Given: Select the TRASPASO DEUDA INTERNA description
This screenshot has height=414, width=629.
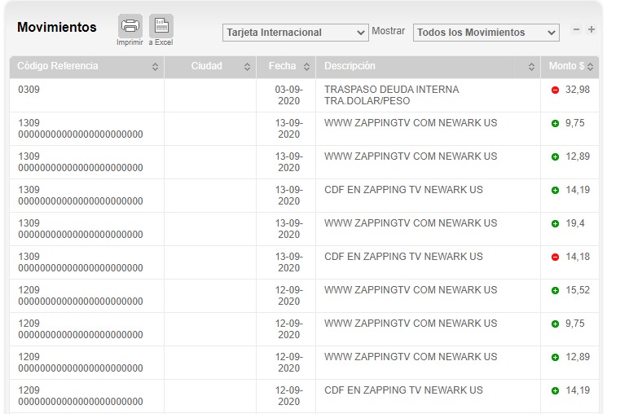Looking at the screenshot, I should click(392, 95).
